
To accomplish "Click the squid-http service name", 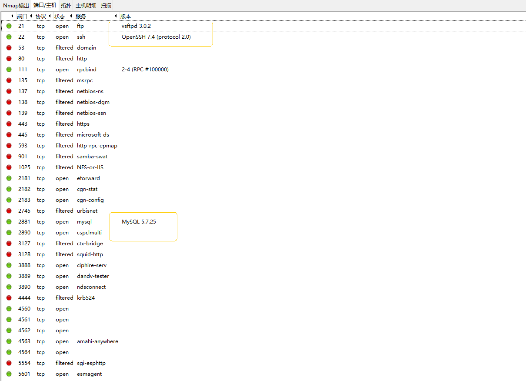I will 90,254.
